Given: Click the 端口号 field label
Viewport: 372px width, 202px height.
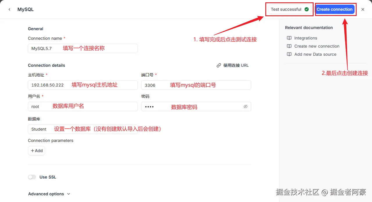Looking at the screenshot, I should click(147, 75).
